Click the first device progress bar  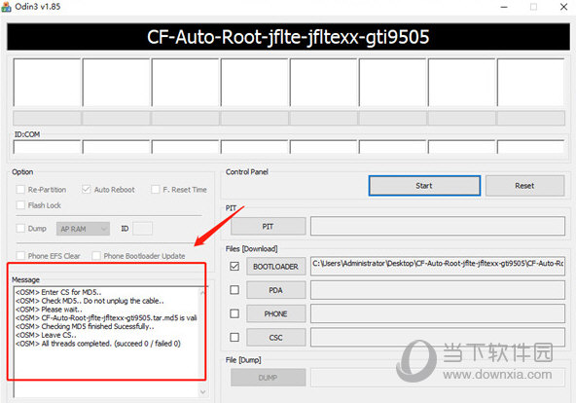[x=47, y=119]
